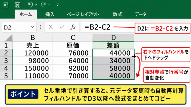Switch to the ホーム tab
191x107 pixels.
click(x=26, y=14)
